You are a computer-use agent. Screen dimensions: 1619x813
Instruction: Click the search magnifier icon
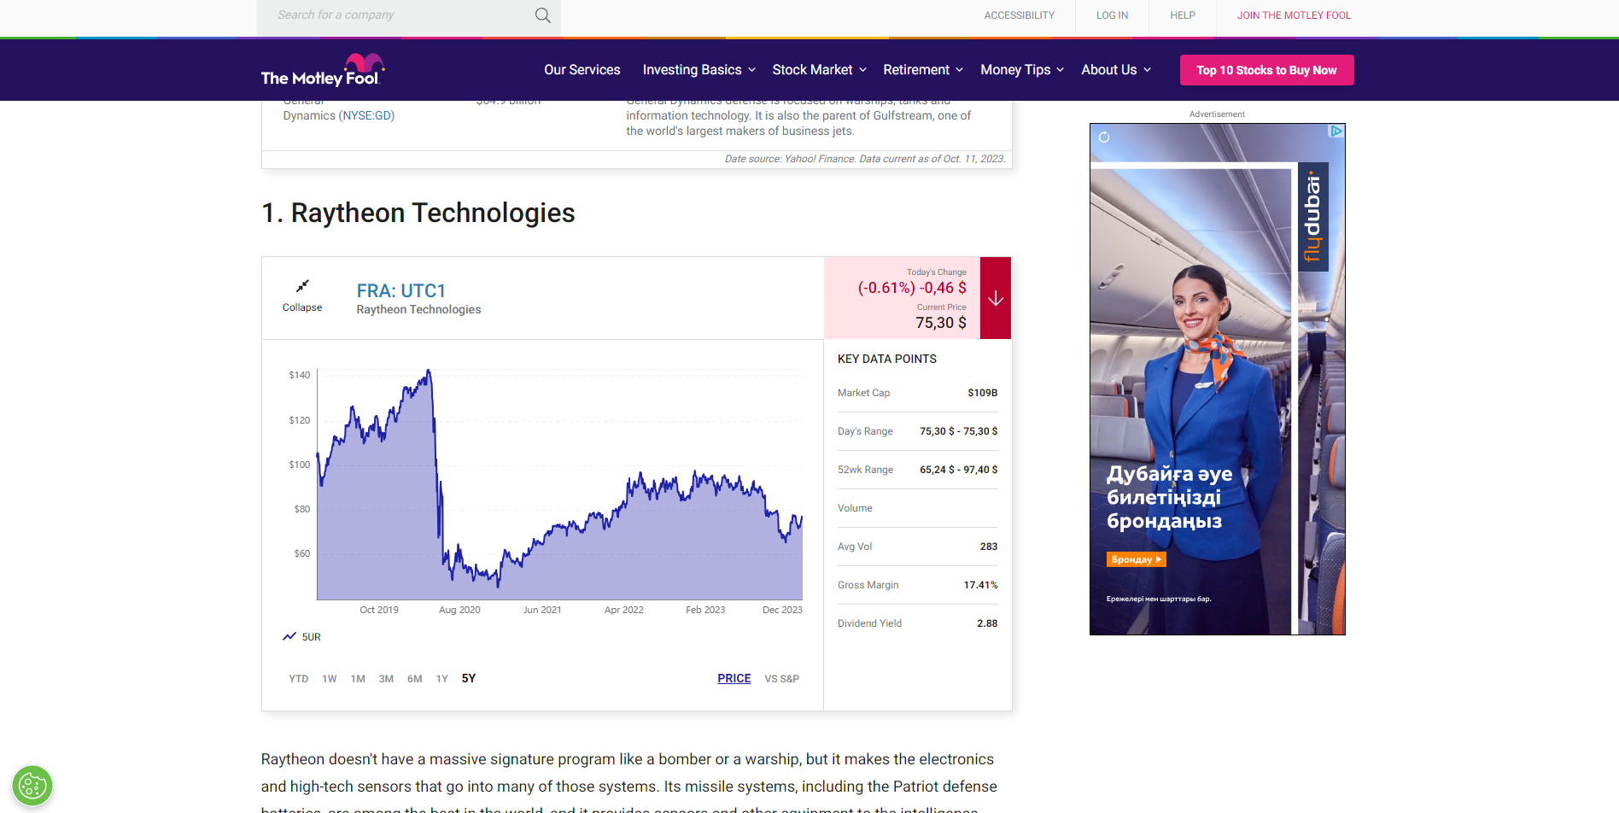542,15
